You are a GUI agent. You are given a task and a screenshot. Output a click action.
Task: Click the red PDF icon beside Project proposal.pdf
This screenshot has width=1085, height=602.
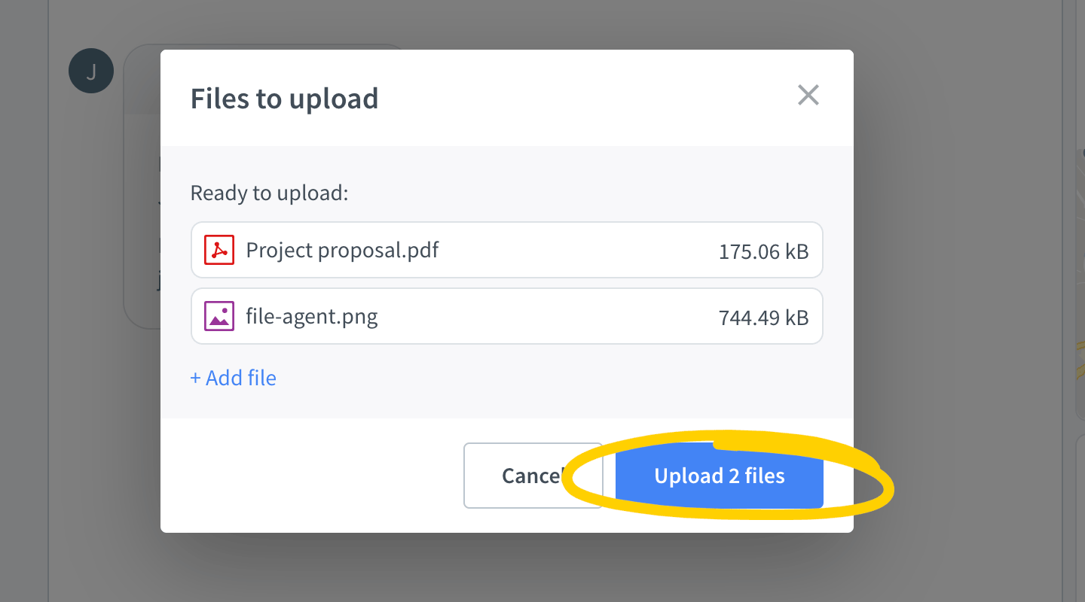tap(218, 250)
